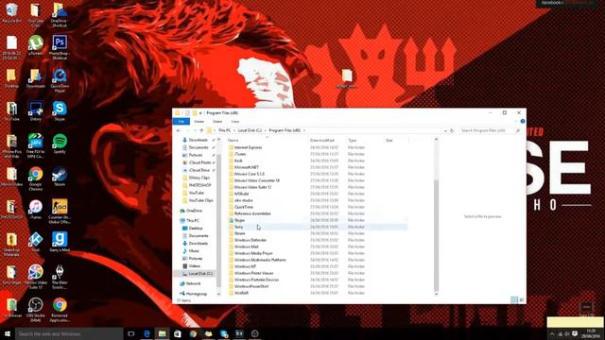Open the recent locations dropdown arrow

point(196,130)
